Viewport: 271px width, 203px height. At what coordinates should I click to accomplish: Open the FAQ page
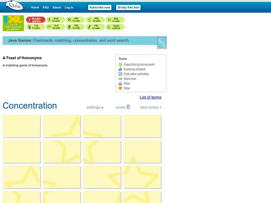(x=46, y=7)
